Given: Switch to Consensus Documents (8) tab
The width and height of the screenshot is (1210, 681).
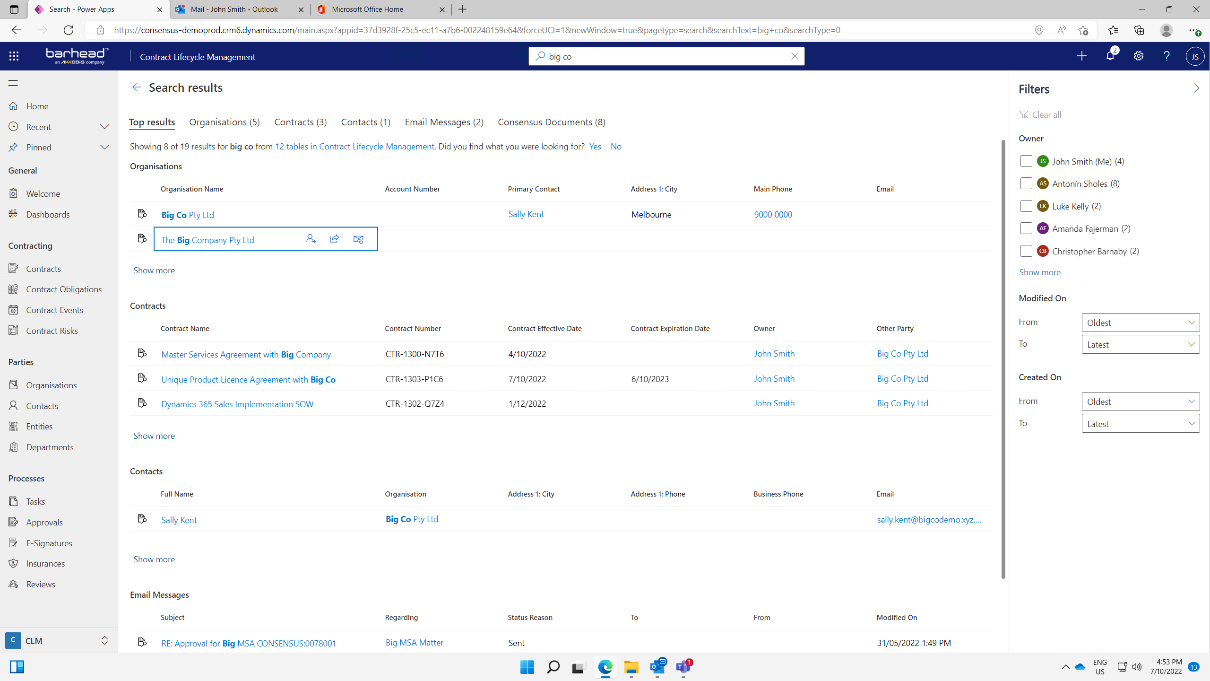Looking at the screenshot, I should coord(551,122).
